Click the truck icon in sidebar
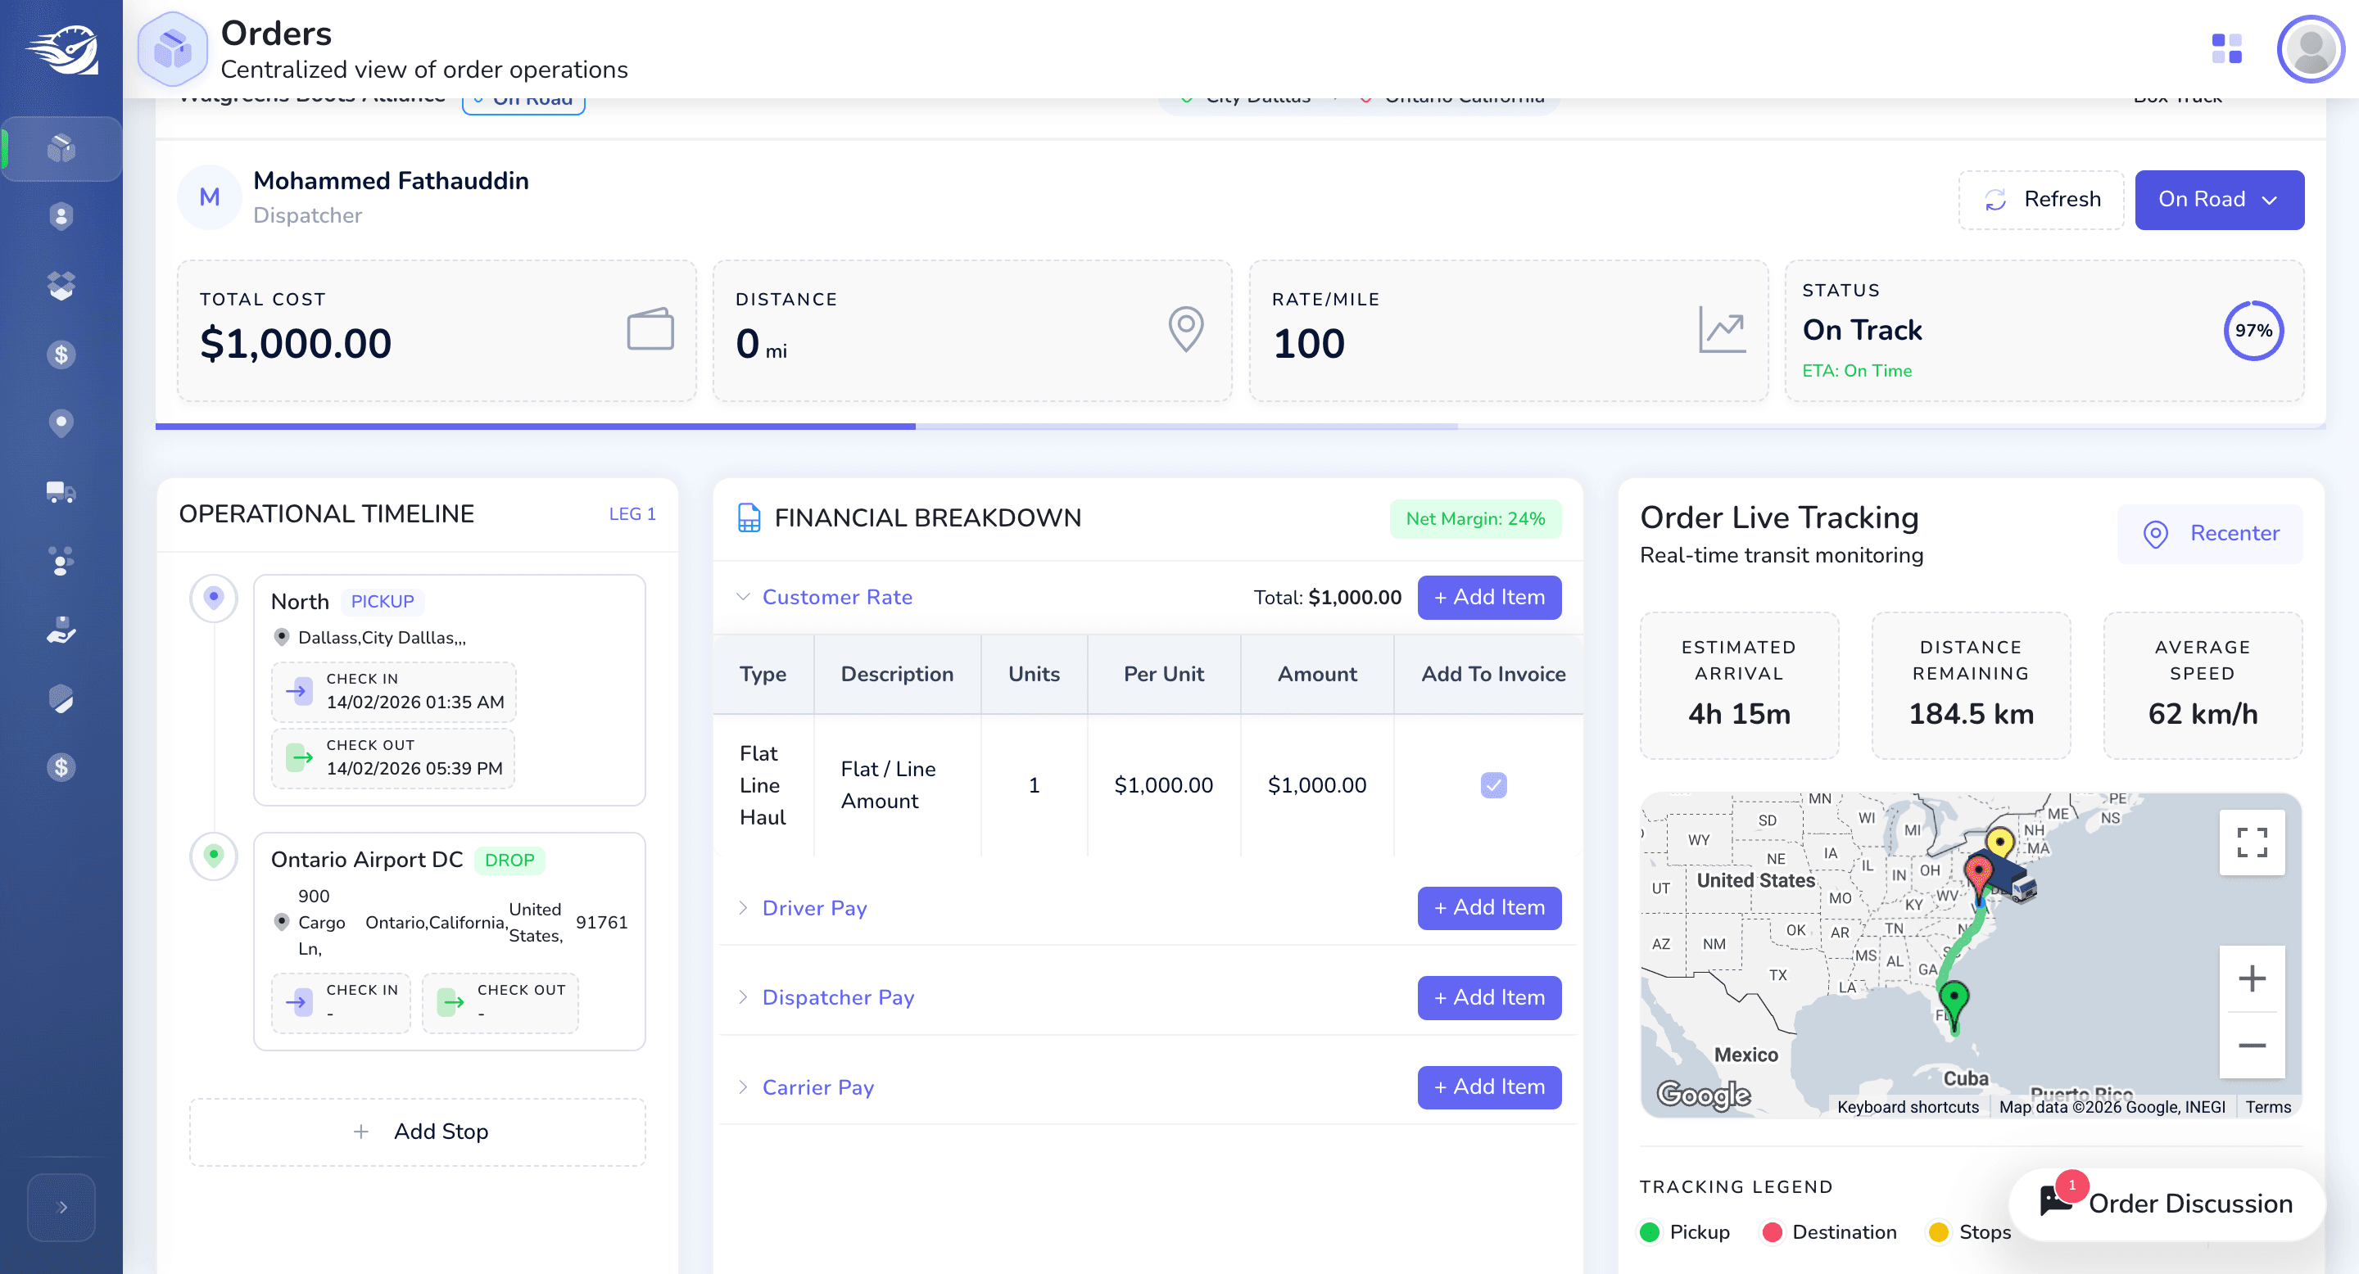Viewport: 2359px width, 1274px height. coord(61,492)
